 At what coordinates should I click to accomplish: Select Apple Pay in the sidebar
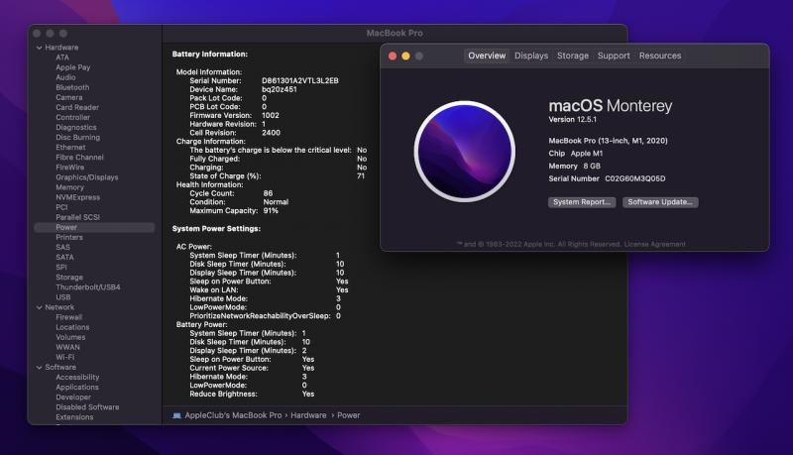click(72, 67)
